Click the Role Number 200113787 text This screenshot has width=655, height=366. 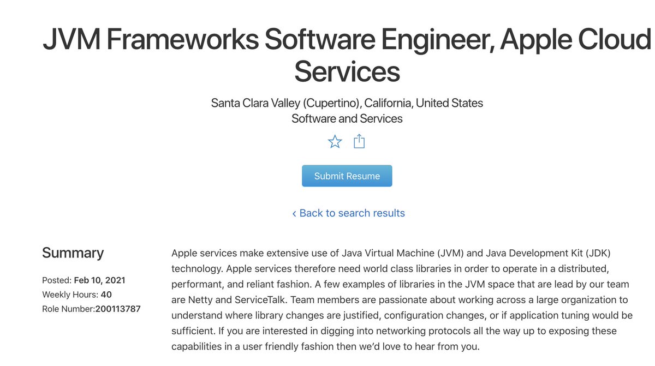coord(91,309)
